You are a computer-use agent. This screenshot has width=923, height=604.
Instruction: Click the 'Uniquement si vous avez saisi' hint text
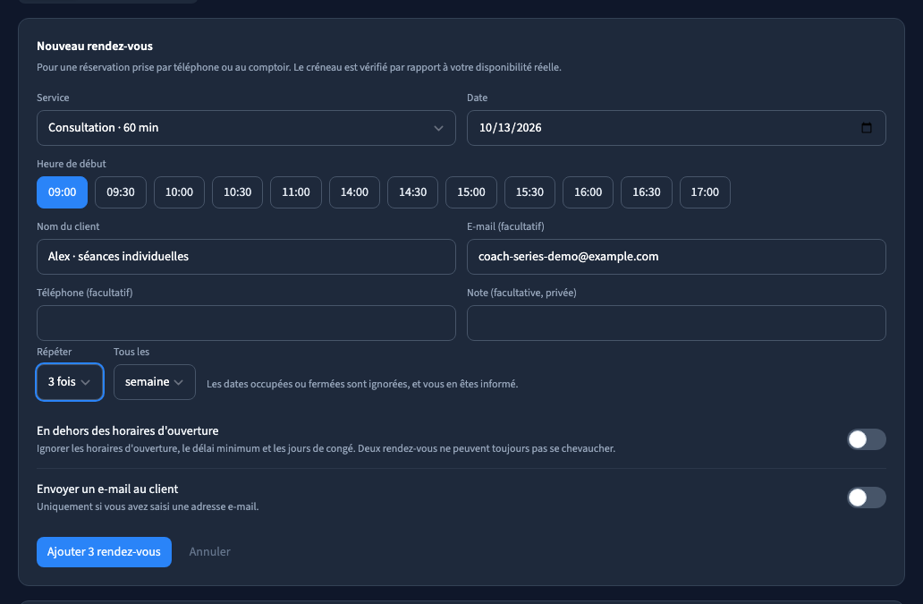(x=148, y=506)
